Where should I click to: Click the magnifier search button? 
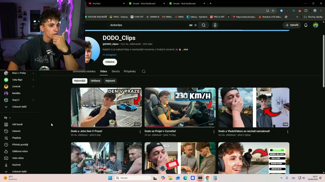204,25
